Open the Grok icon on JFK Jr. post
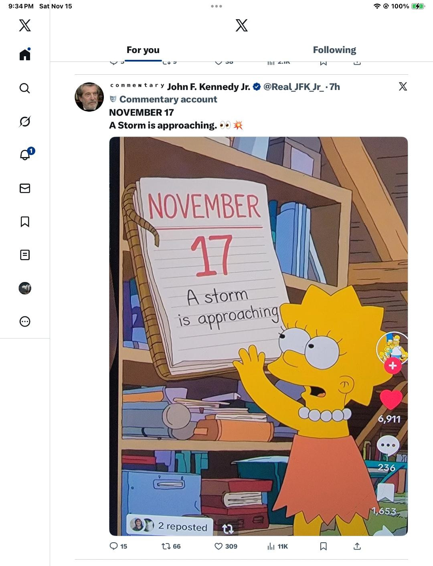433x566 pixels. 403,86
